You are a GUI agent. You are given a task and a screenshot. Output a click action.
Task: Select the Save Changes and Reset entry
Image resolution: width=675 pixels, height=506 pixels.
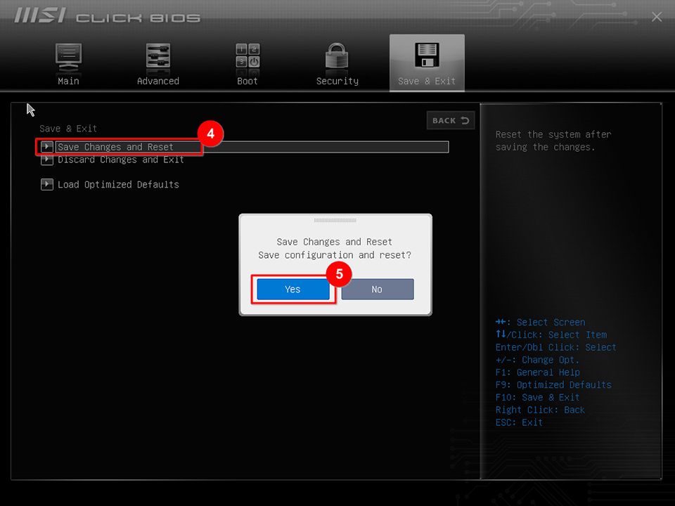[x=115, y=147]
